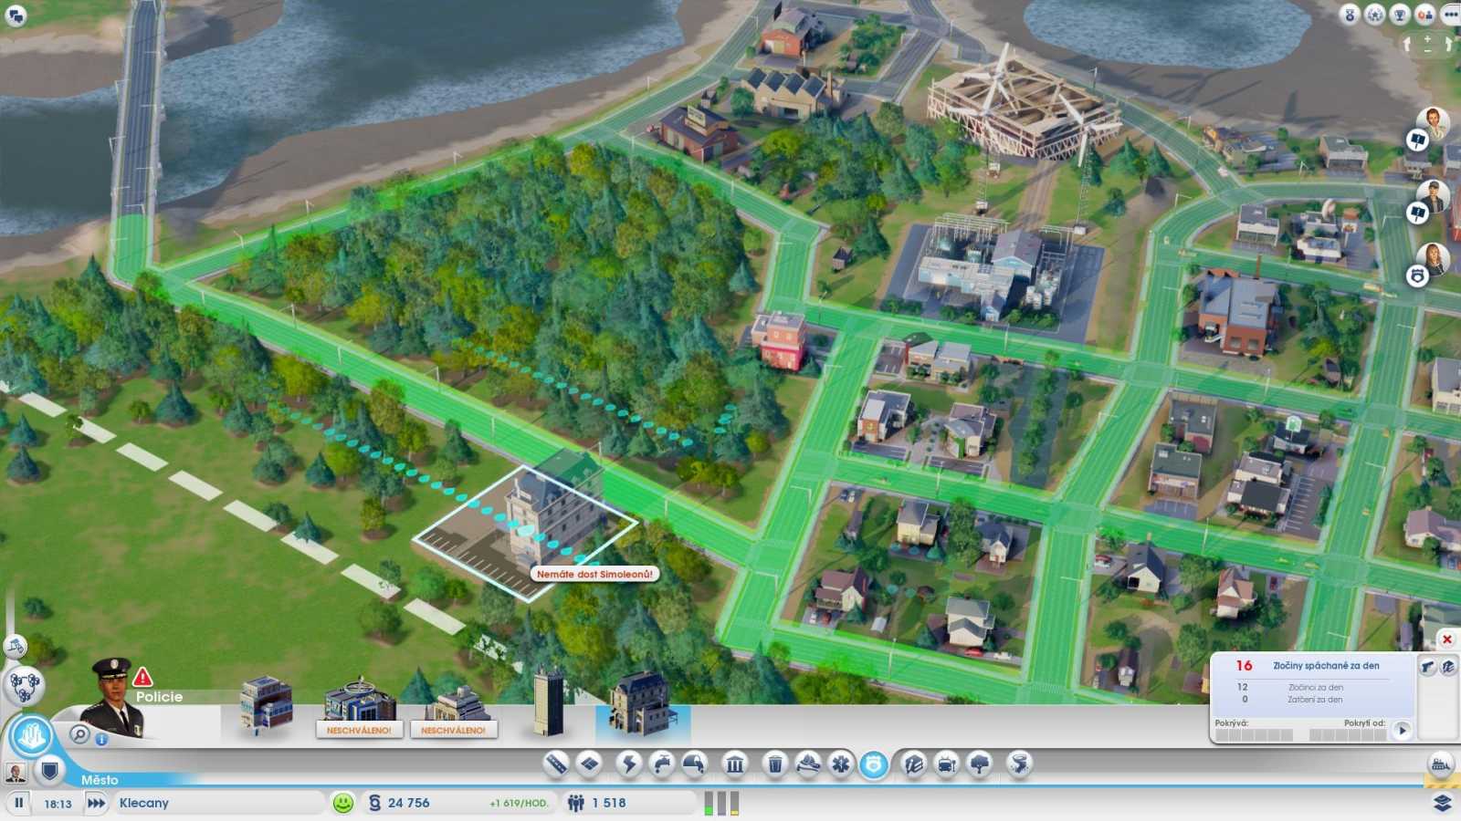Click the game clock showing 18:13

[x=58, y=804]
